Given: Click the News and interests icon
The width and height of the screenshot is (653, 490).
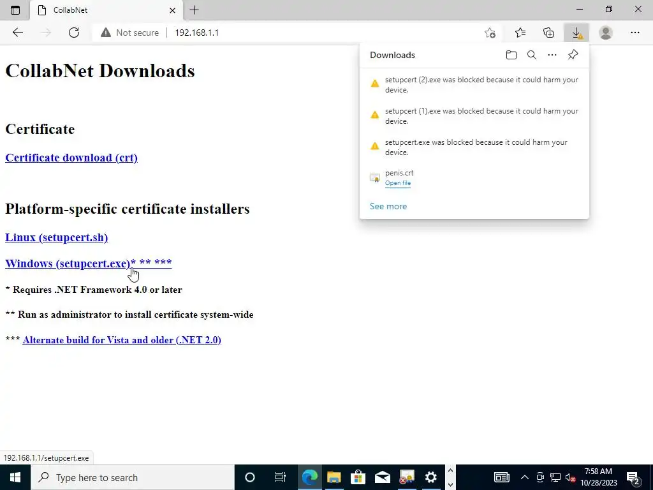Looking at the screenshot, I should click(502, 477).
